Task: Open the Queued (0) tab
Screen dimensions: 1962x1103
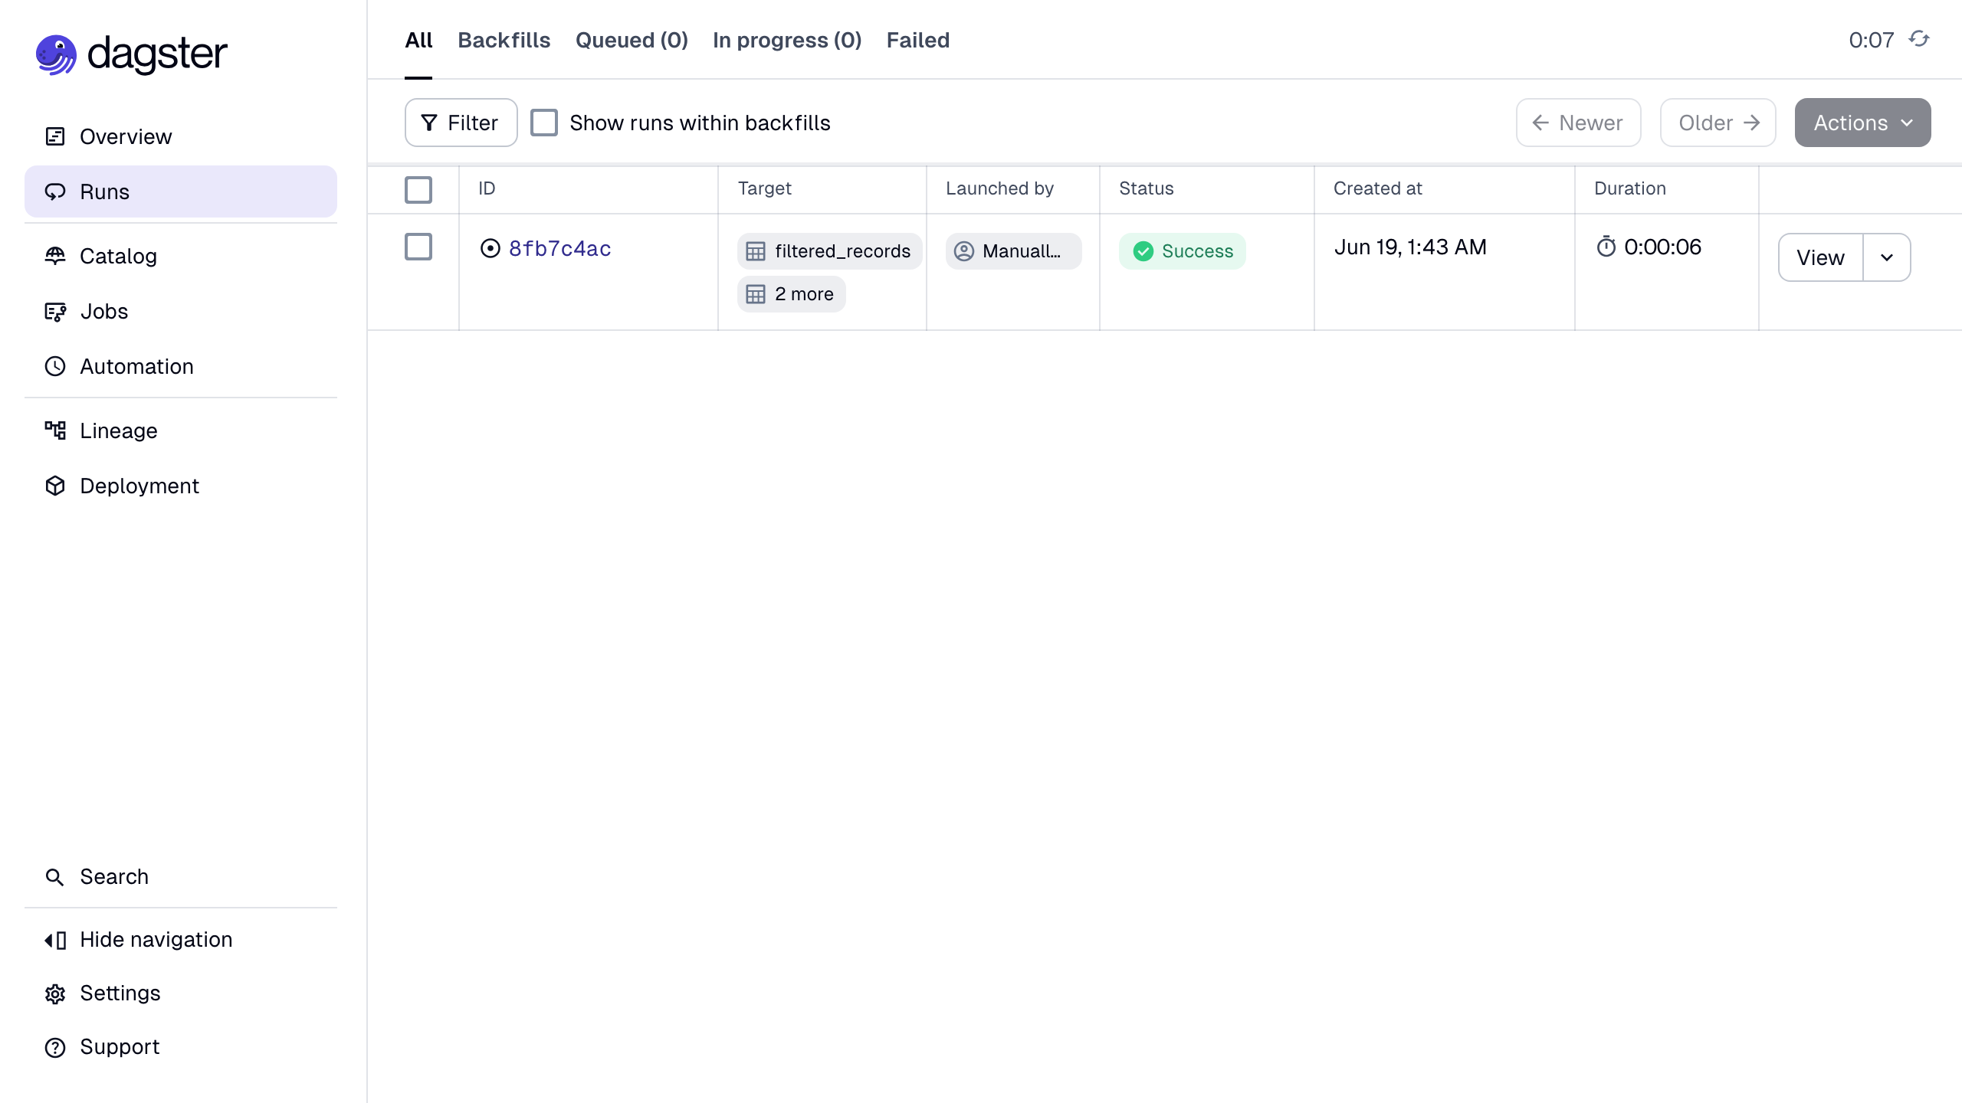Action: click(632, 40)
